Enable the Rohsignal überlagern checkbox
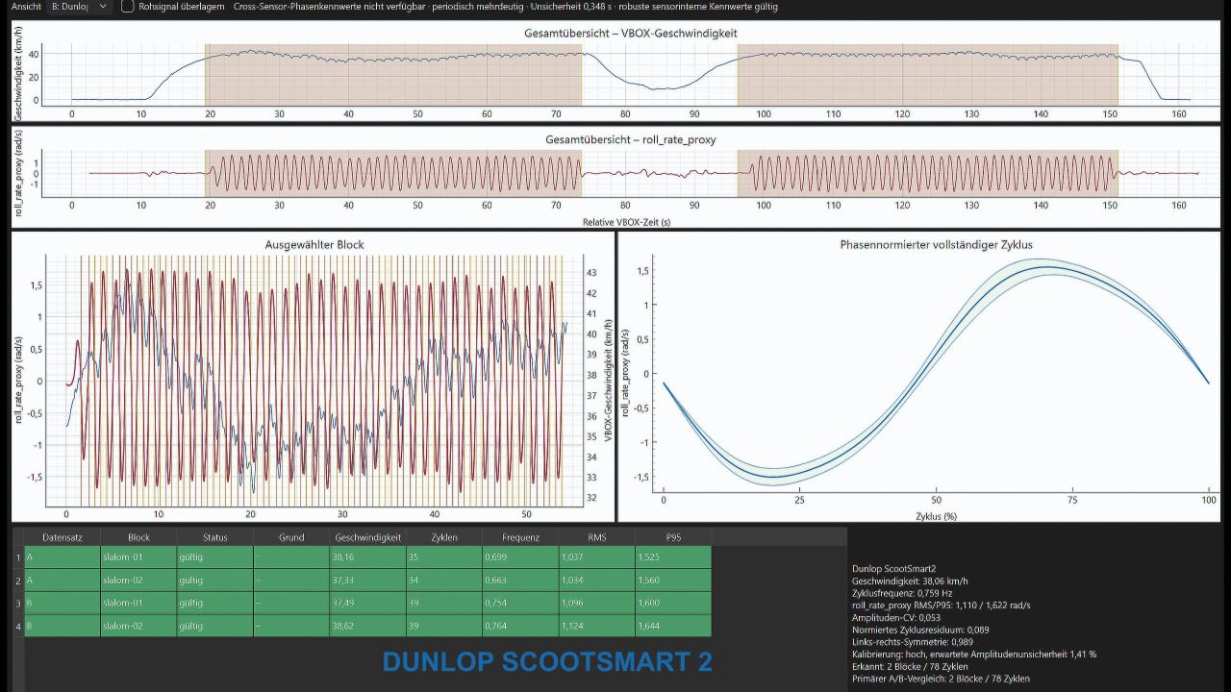The image size is (1231, 692). click(128, 7)
